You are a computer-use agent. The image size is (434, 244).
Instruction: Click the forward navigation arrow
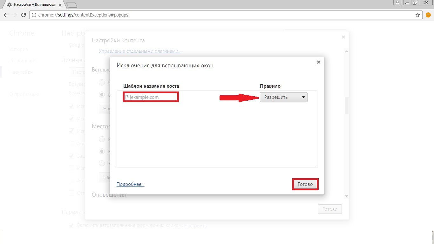[15, 15]
